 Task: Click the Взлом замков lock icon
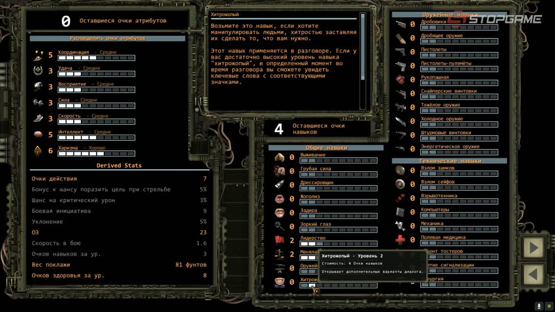[x=400, y=171]
